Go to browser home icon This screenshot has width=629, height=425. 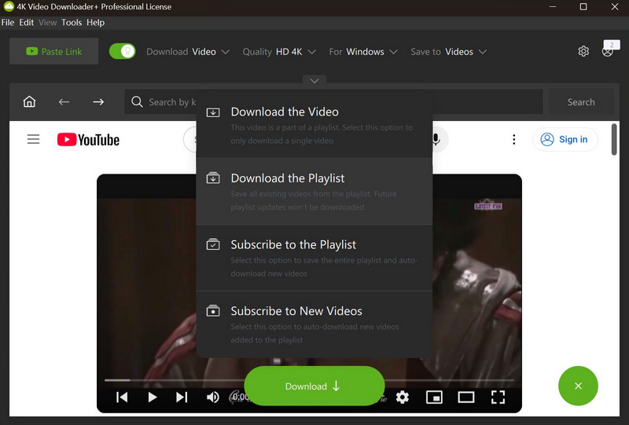tap(29, 102)
